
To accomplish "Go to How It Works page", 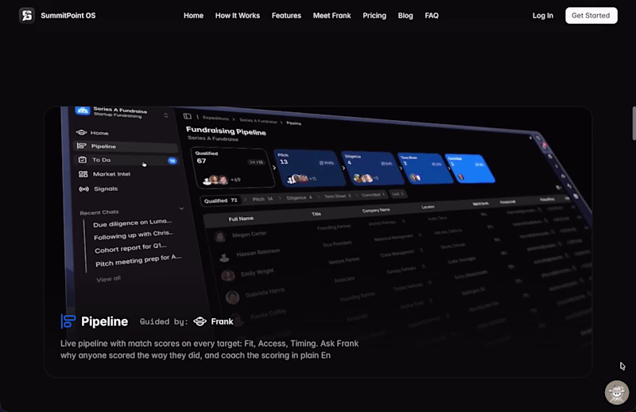I will pyautogui.click(x=237, y=15).
